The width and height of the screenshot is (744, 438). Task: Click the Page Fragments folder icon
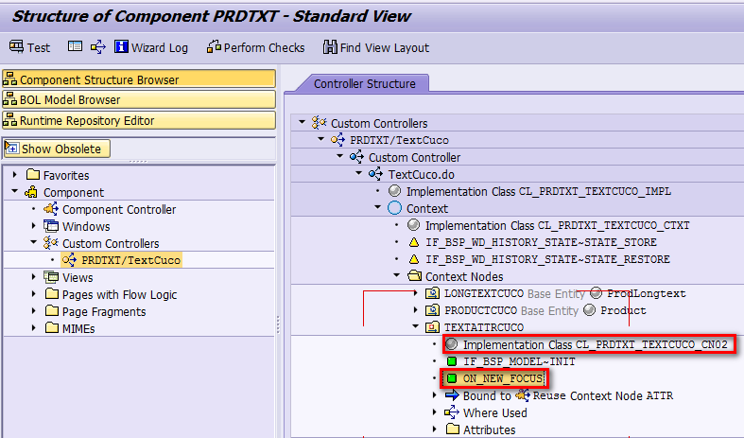[52, 311]
